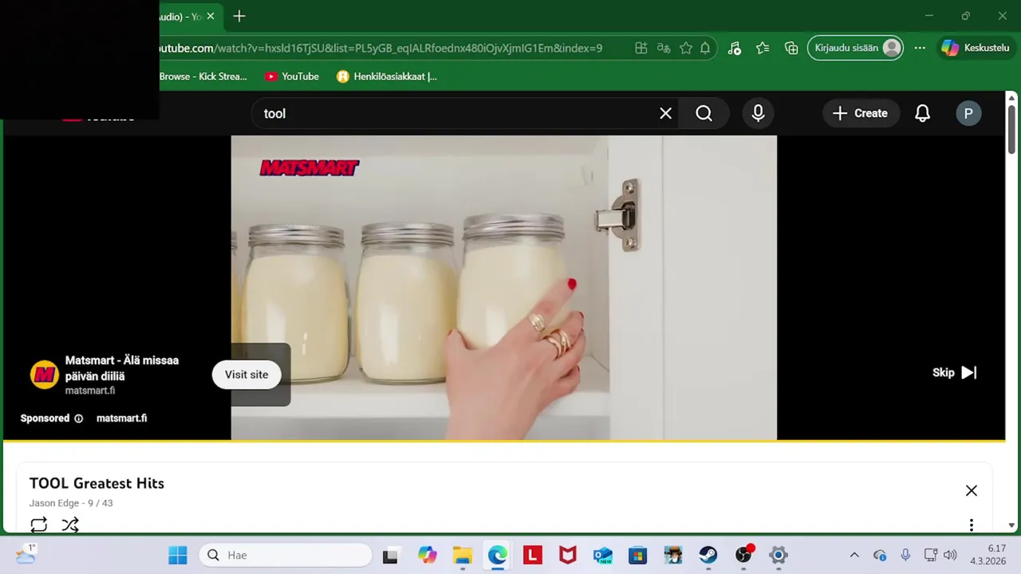
Task: Open the YouTube bookmark
Action: [292, 77]
